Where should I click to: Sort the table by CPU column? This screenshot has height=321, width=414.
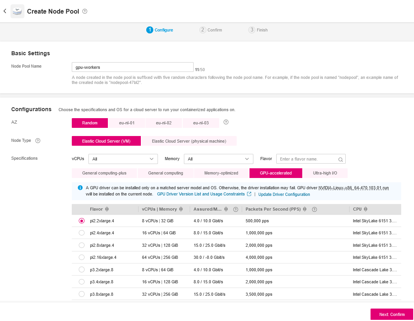coord(365,209)
